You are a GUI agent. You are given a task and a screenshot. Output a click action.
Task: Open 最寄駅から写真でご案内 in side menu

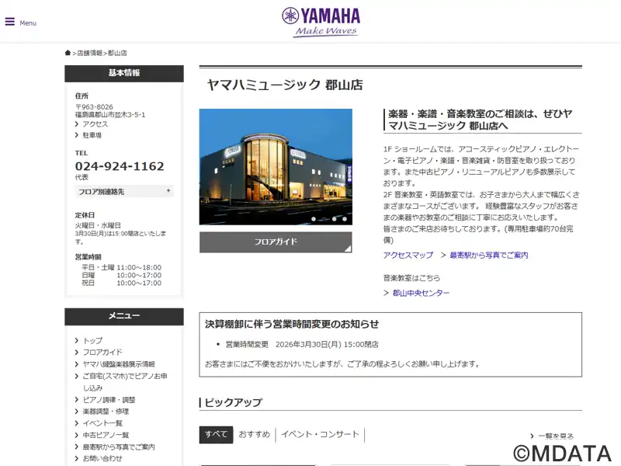point(119,447)
